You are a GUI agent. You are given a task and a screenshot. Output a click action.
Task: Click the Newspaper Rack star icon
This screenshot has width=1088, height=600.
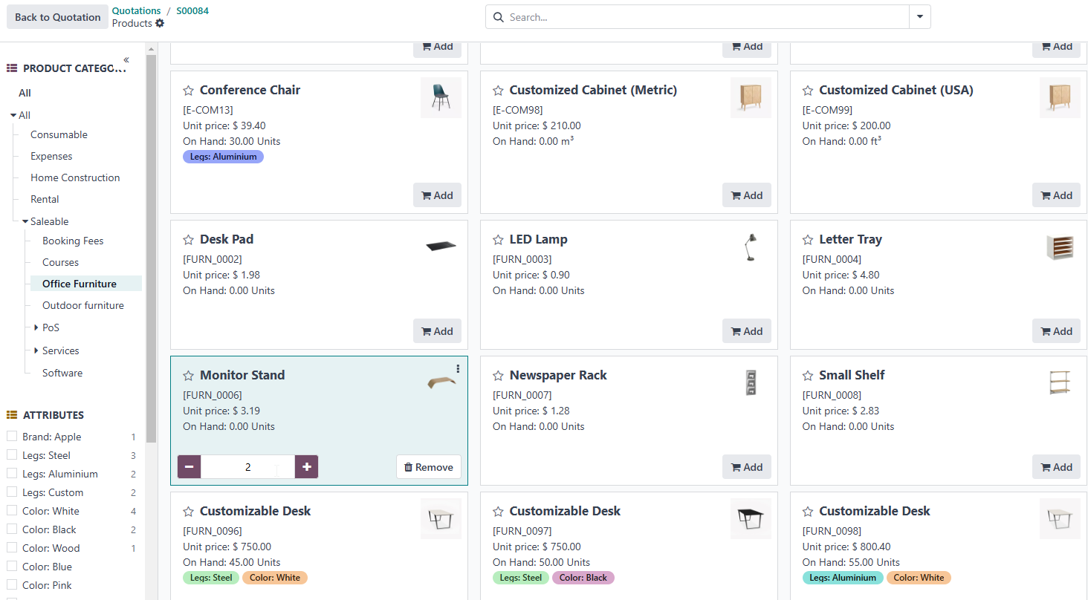point(498,376)
